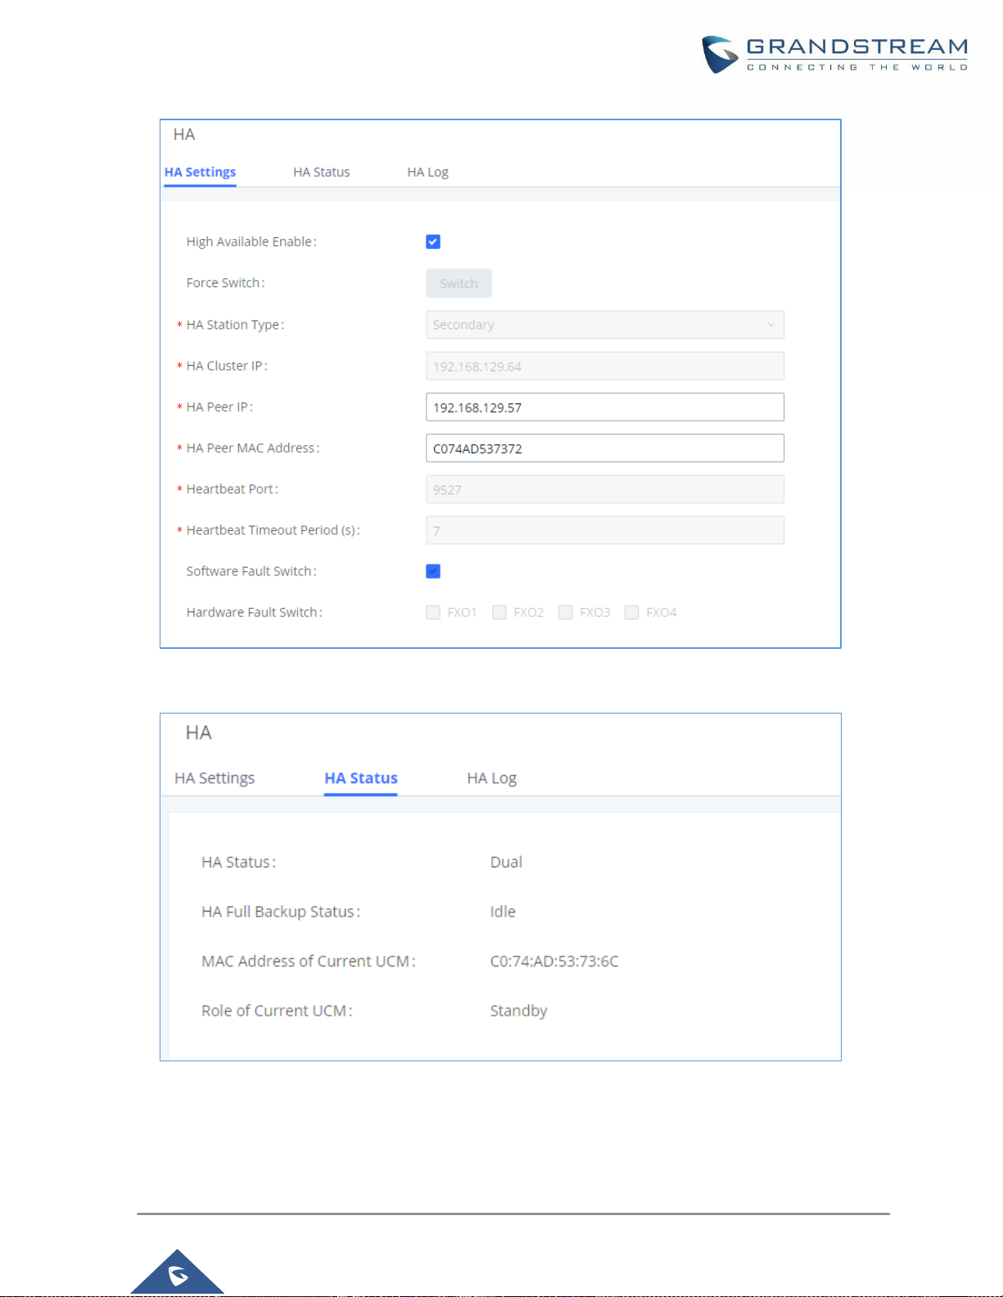This screenshot has width=1003, height=1297.
Task: Click the HA Cluster IP field
Action: [x=605, y=367]
